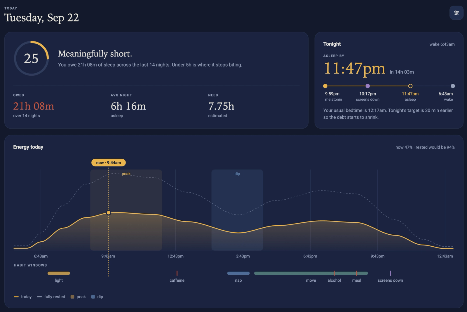Click the need value 7.75h
Image resolution: width=467 pixels, height=312 pixels.
click(x=221, y=106)
